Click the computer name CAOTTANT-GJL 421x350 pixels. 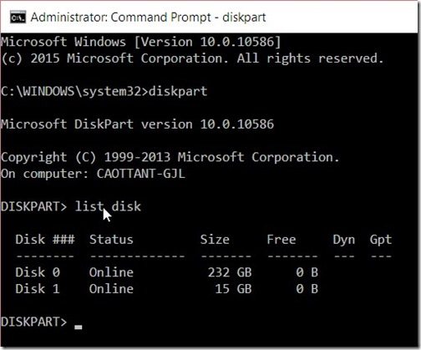point(141,174)
